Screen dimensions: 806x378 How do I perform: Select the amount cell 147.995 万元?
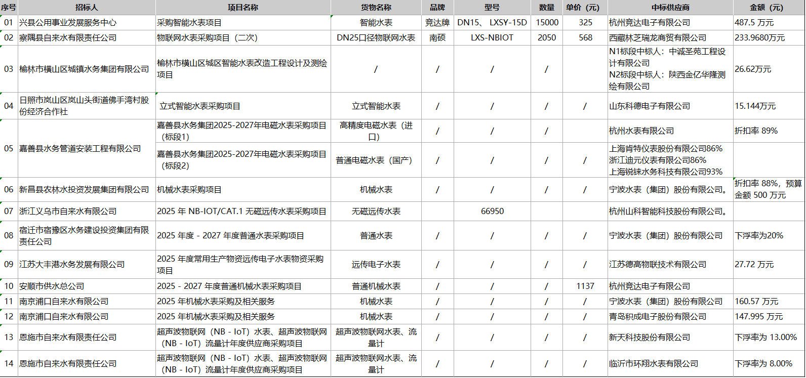tap(769, 317)
